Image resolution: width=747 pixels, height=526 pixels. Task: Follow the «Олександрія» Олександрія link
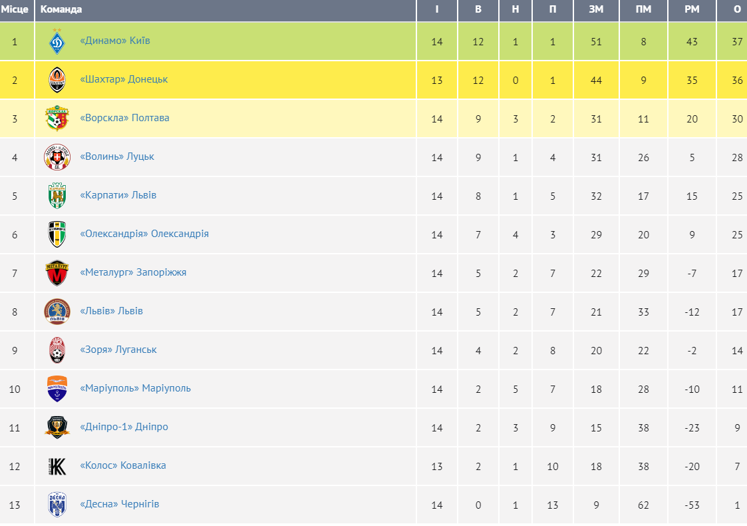(144, 234)
